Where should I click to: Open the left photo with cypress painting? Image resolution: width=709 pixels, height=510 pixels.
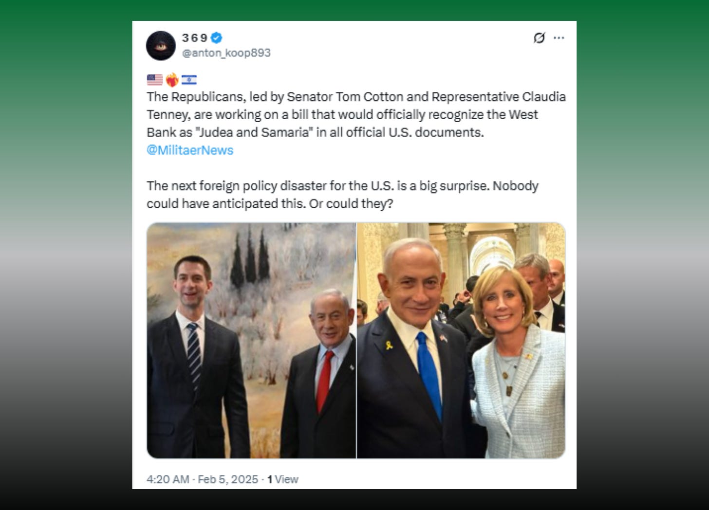point(251,340)
